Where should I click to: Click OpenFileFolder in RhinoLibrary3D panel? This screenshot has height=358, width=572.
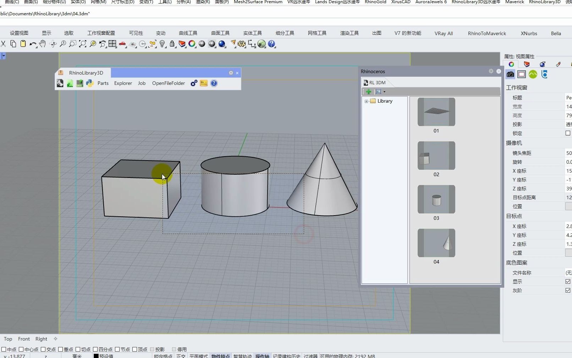click(x=169, y=83)
